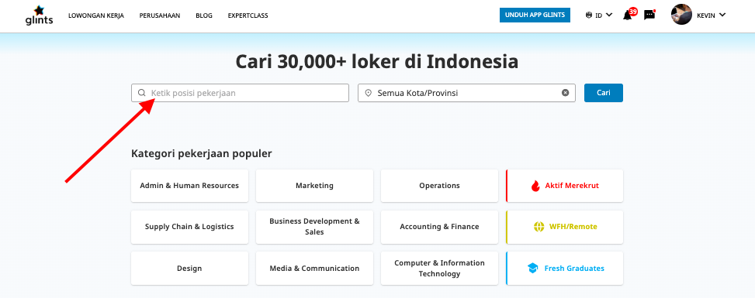Open the chat messages icon
Image resolution: width=755 pixels, height=298 pixels.
pyautogui.click(x=649, y=15)
